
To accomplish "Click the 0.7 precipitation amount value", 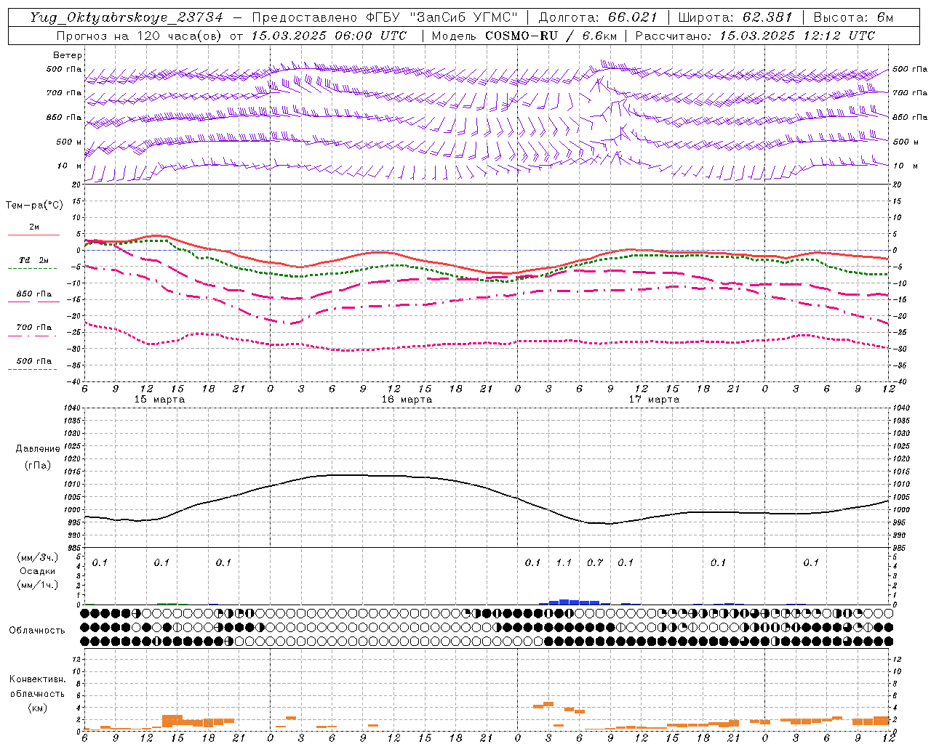I will coord(595,562).
